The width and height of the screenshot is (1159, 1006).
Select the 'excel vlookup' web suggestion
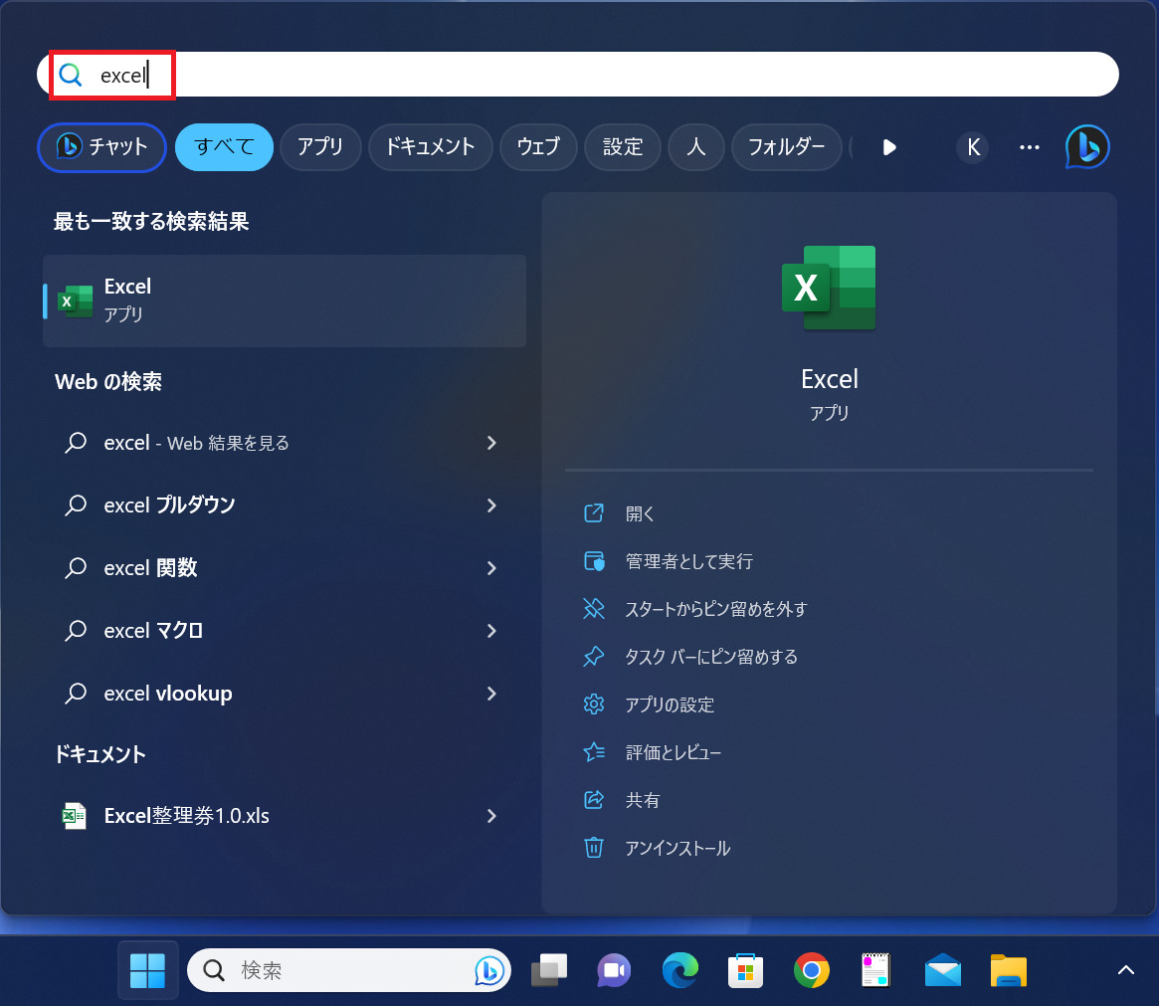click(285, 694)
